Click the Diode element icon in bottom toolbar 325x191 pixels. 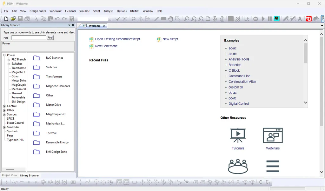tap(36, 182)
